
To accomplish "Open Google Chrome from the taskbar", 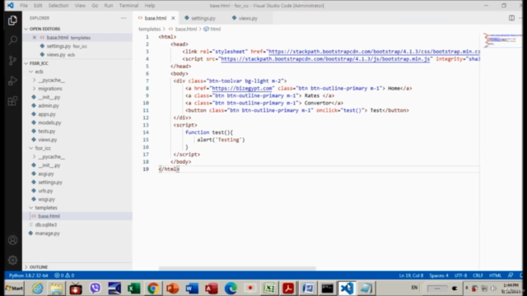I will pyautogui.click(x=153, y=289).
